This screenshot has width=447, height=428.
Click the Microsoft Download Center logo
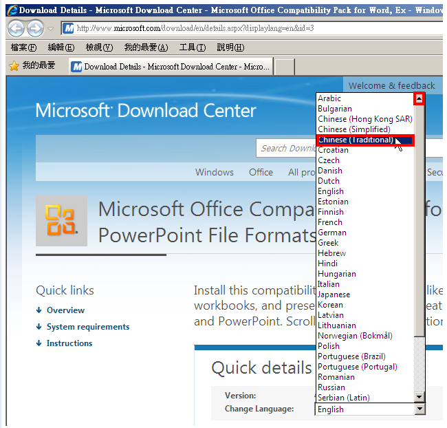(x=146, y=110)
